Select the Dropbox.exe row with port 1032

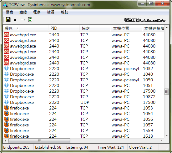[84, 69]
